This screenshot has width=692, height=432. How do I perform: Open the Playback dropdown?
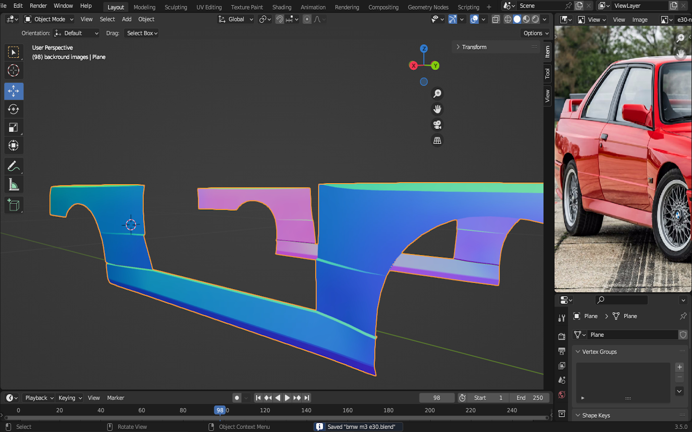(39, 398)
